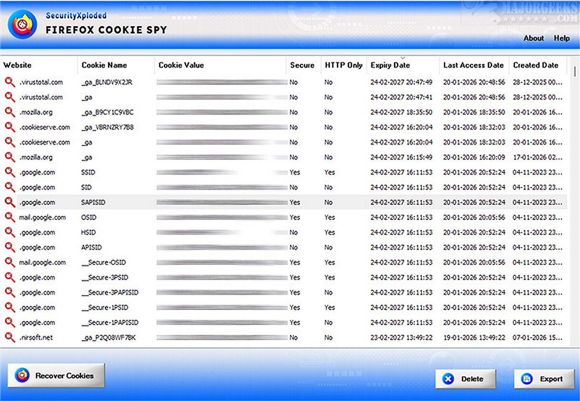
Task: Select the __Secure-1PAPISID cookie name
Action: (x=110, y=323)
